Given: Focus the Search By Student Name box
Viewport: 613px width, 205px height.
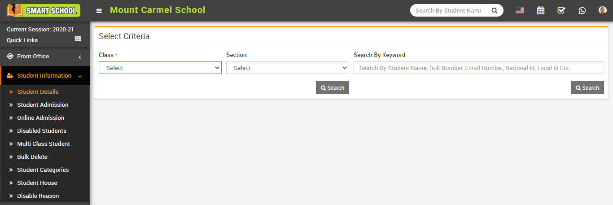Looking at the screenshot, I should pyautogui.click(x=449, y=11).
